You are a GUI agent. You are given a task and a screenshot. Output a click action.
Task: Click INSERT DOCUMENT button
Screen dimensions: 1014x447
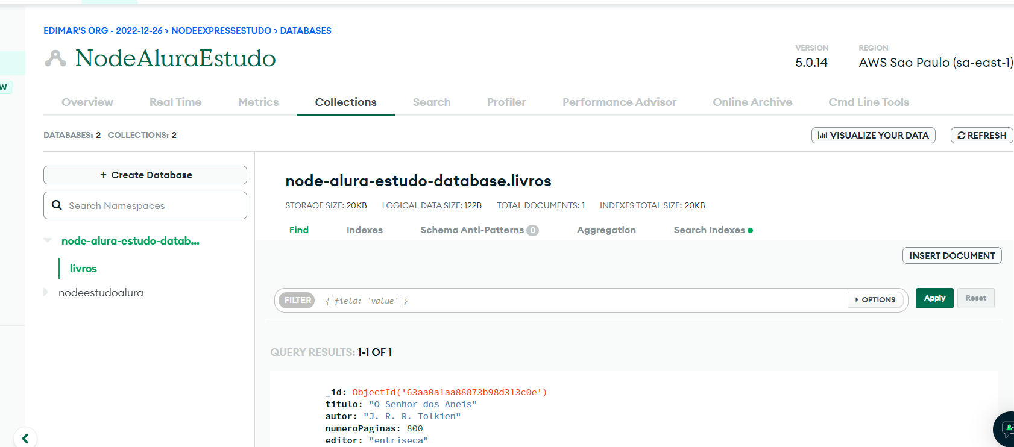952,255
